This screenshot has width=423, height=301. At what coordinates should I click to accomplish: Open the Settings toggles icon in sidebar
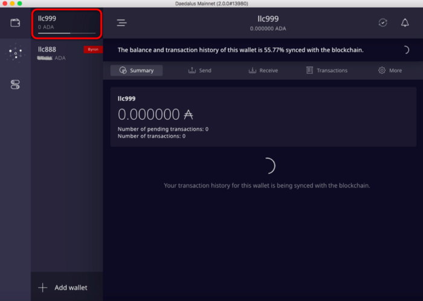(15, 85)
